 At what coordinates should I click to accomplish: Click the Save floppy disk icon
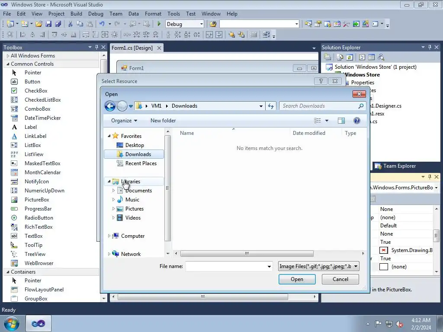48,24
